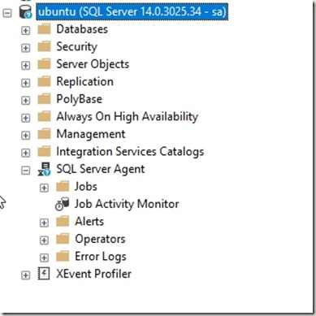
Task: Click the Alerts folder icon
Action: pos(63,221)
